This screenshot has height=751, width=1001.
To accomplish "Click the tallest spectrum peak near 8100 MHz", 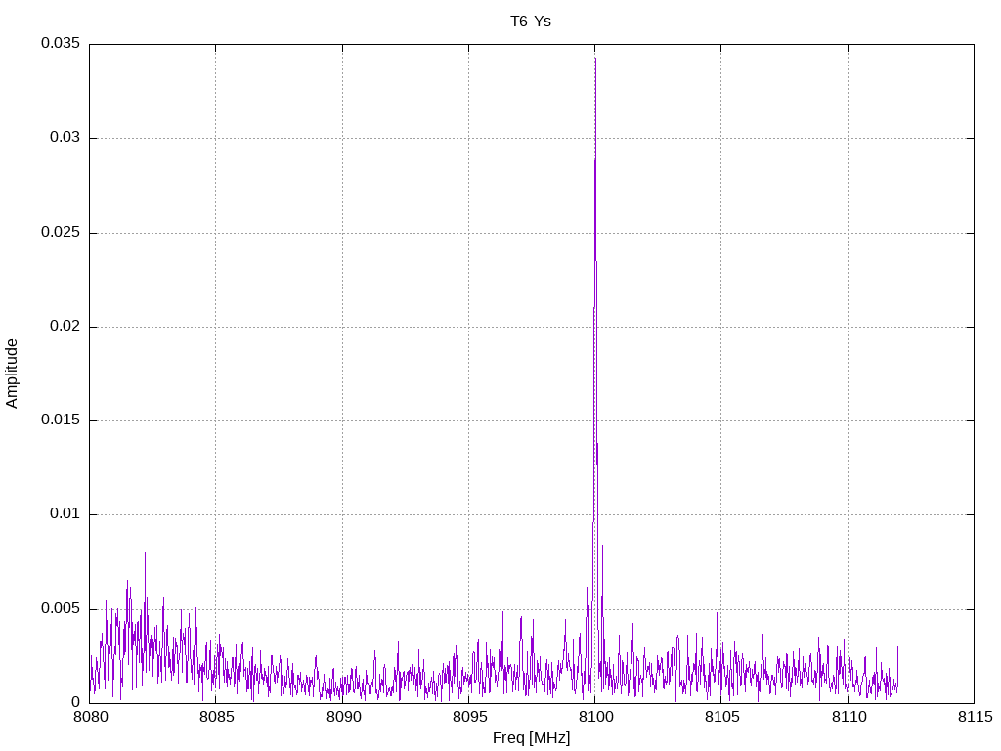I will pyautogui.click(x=595, y=59).
